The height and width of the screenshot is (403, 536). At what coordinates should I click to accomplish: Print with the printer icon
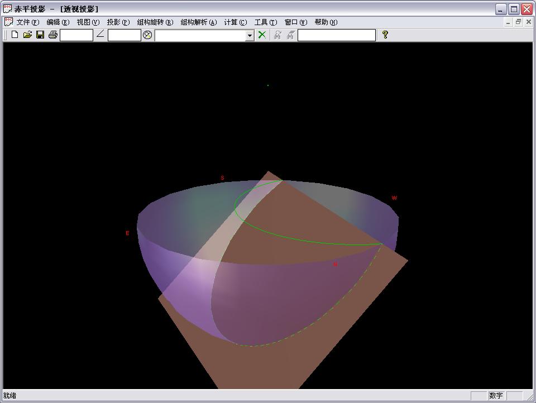[x=53, y=35]
